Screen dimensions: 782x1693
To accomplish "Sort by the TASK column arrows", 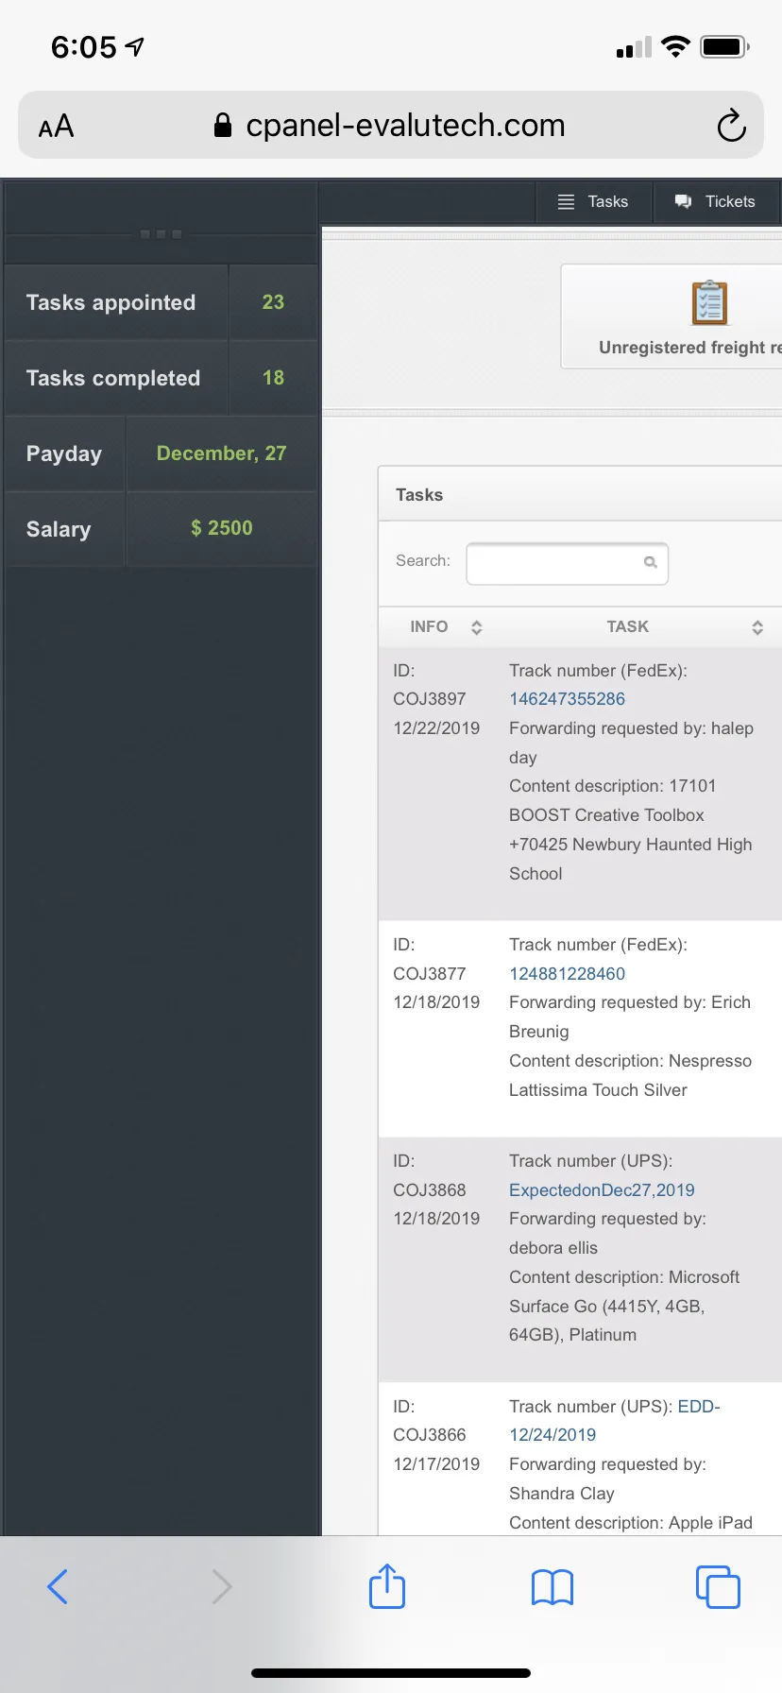I will 756,627.
